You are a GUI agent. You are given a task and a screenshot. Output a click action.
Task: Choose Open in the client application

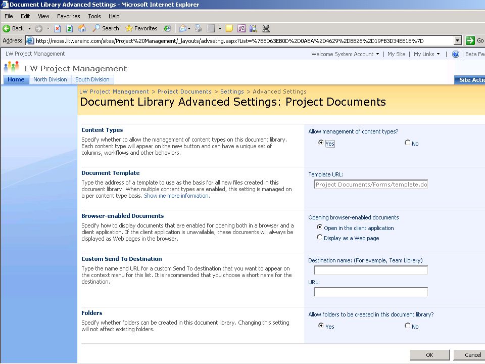319,227
